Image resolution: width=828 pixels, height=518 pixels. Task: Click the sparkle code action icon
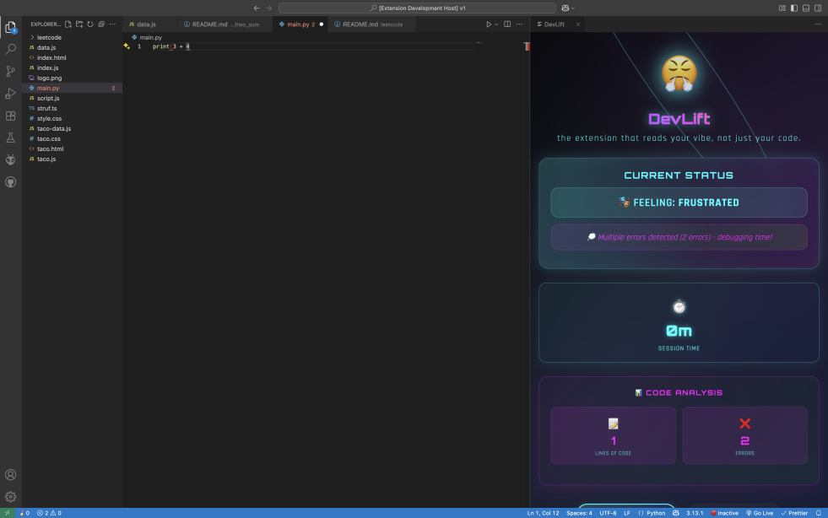pos(127,46)
